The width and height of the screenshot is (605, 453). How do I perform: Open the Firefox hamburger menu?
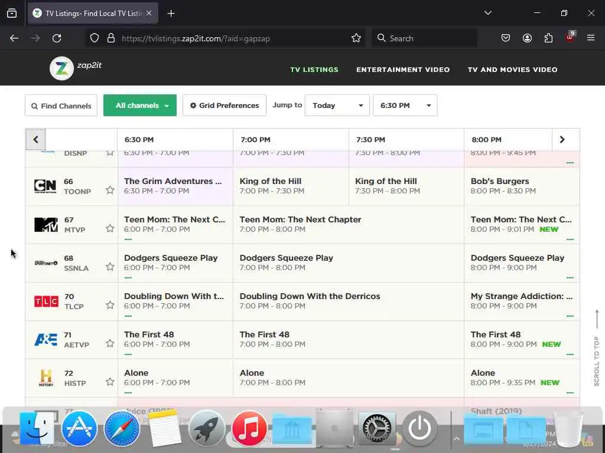[x=591, y=38]
